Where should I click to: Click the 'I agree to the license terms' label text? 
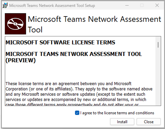[x=117, y=113]
